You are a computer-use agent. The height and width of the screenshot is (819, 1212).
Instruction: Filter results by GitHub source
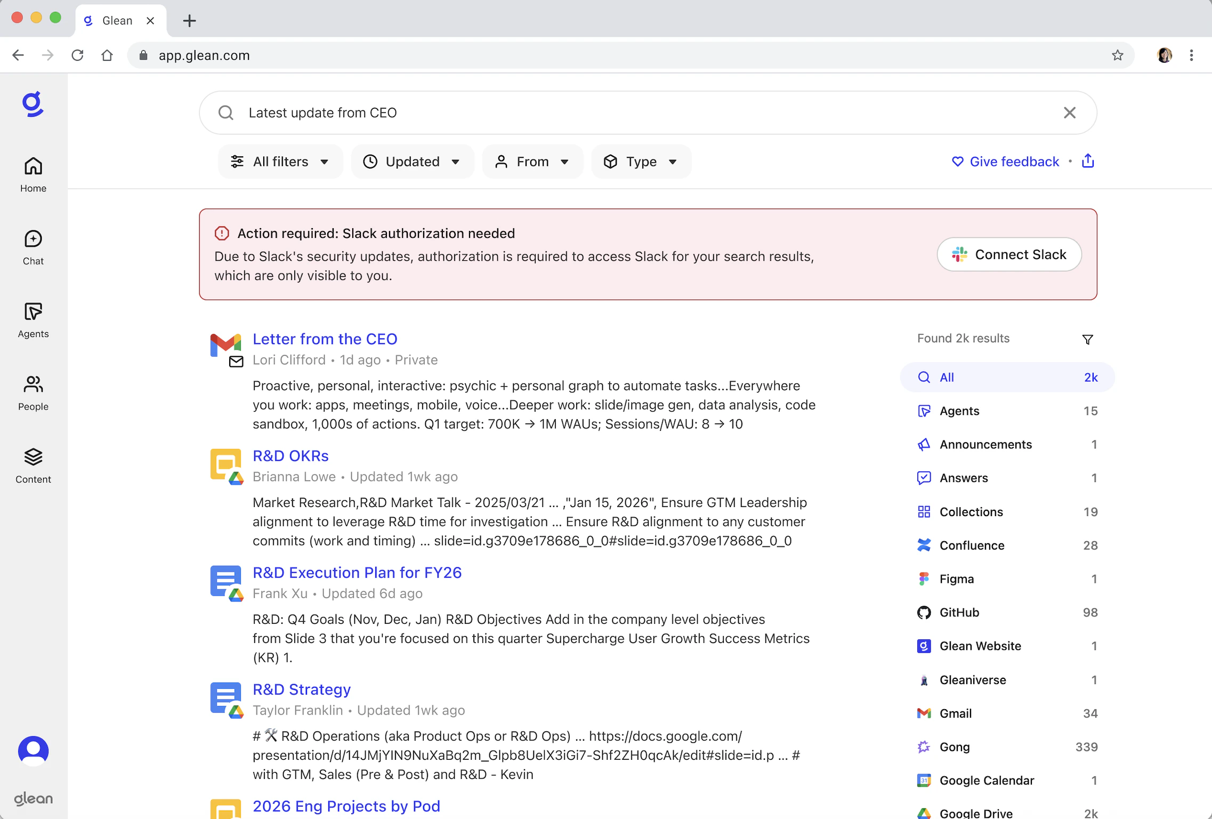[959, 612]
